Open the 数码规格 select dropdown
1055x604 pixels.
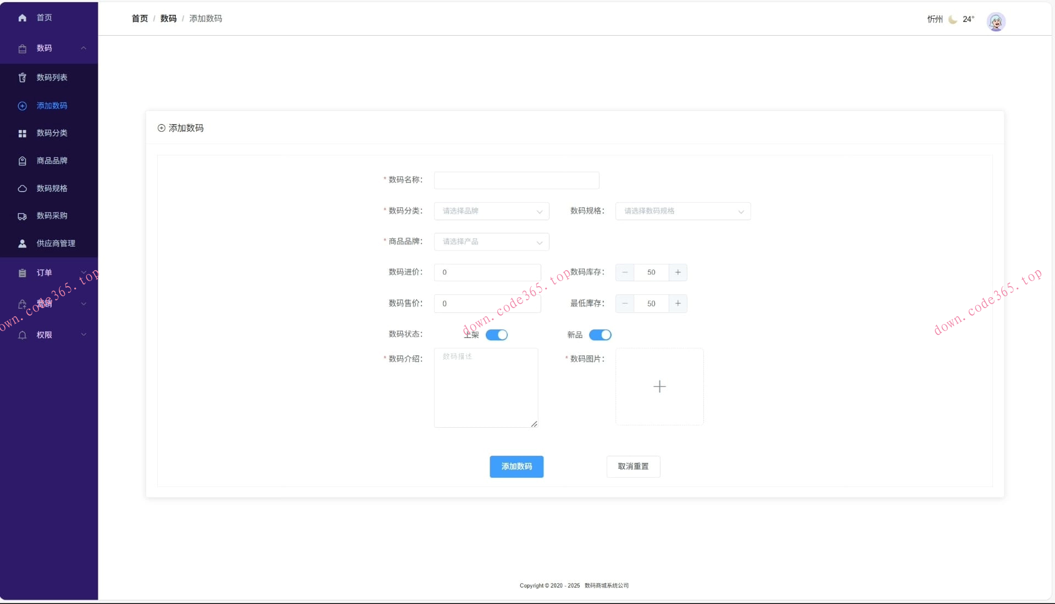[682, 211]
